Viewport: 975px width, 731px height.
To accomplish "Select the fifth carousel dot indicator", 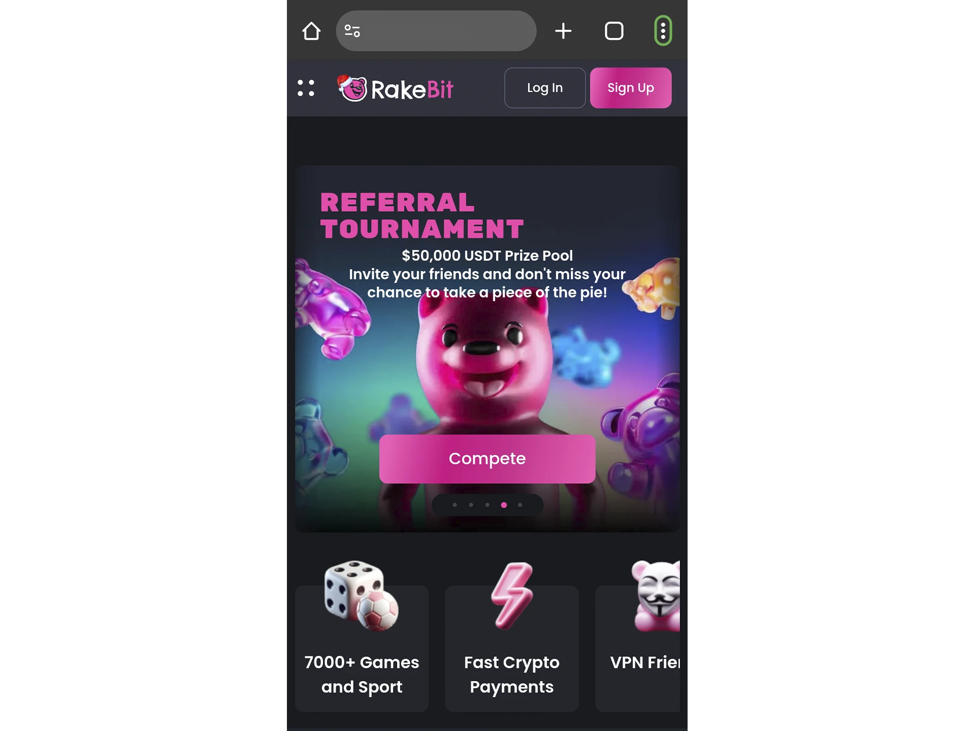I will pyautogui.click(x=519, y=505).
